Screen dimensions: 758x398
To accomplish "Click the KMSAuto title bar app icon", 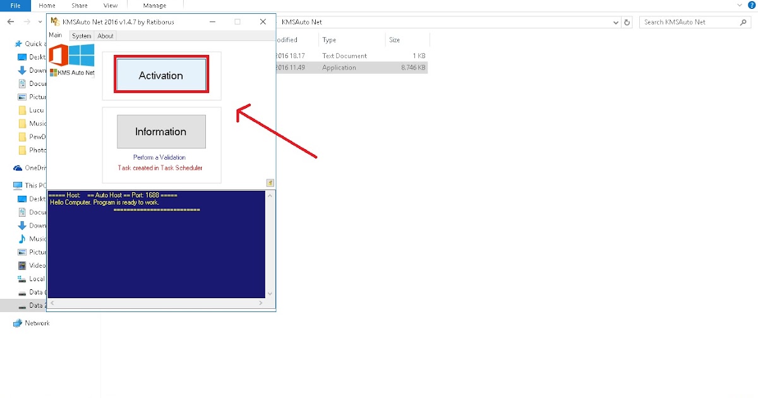I will [55, 21].
